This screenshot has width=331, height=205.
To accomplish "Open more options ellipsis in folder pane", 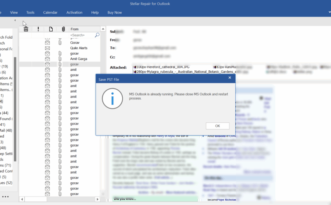I will tap(5, 197).
